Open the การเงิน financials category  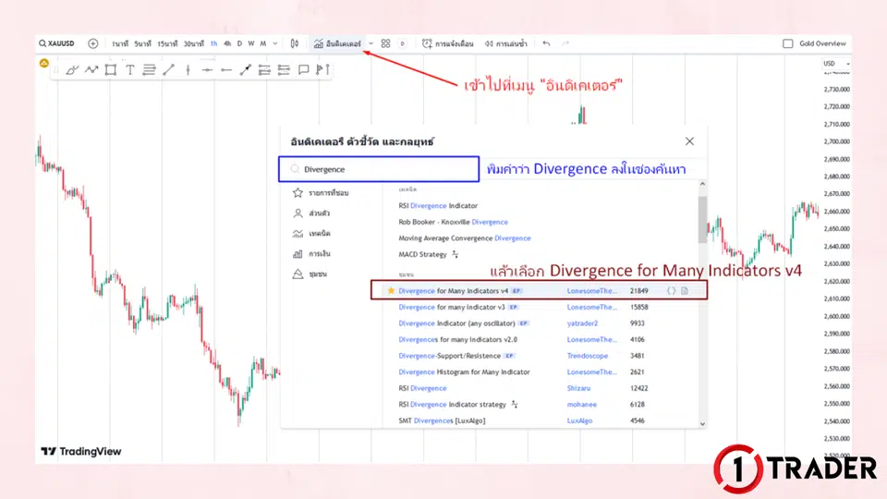click(311, 254)
